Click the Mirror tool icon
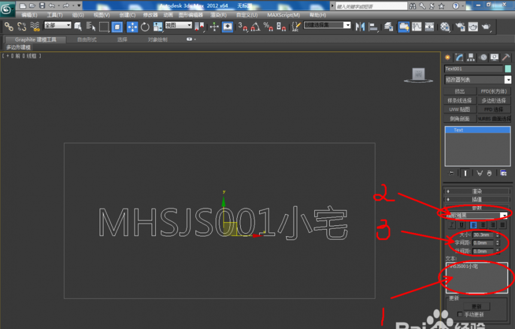This screenshot has width=515, height=329. point(360,26)
